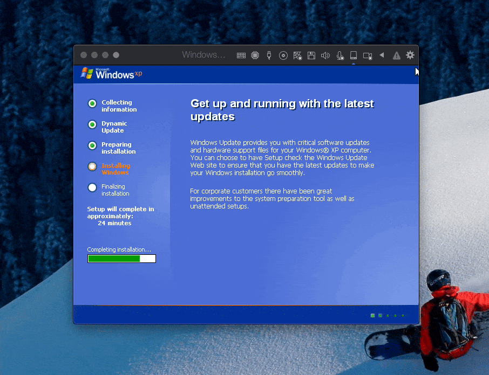Toggle the muted microphone icon
This screenshot has height=375, width=489.
[340, 55]
